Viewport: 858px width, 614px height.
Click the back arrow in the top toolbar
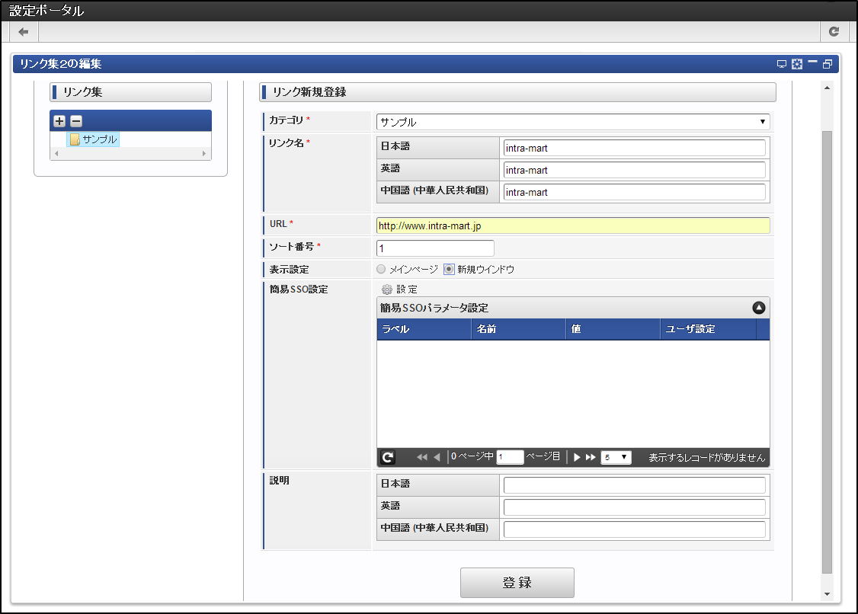click(24, 32)
